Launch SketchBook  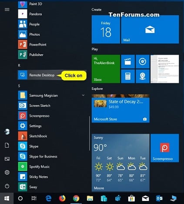[52, 136]
